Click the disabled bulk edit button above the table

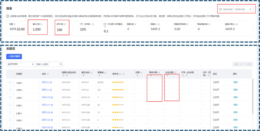point(243,64)
